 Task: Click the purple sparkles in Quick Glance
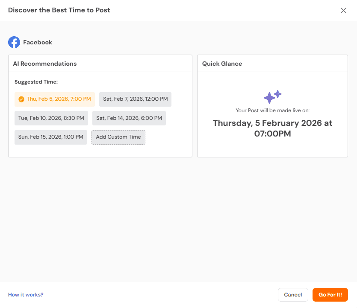[272, 96]
